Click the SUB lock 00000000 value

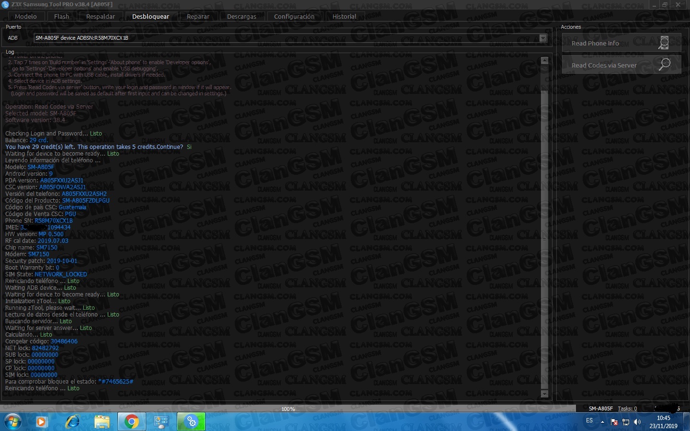click(45, 355)
